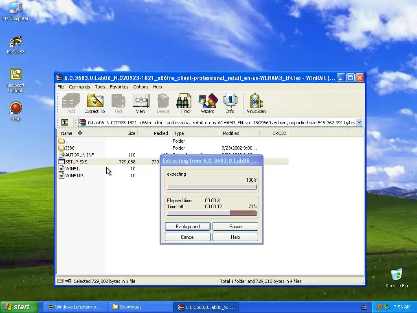Click the WinRAR taskbar button

(205, 307)
